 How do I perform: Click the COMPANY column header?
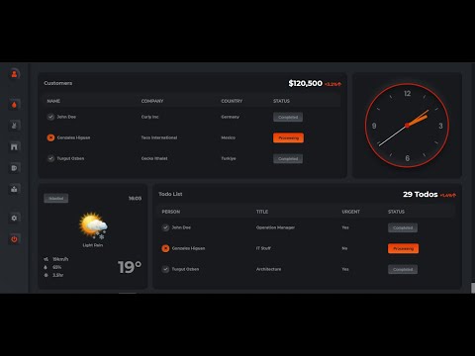152,101
